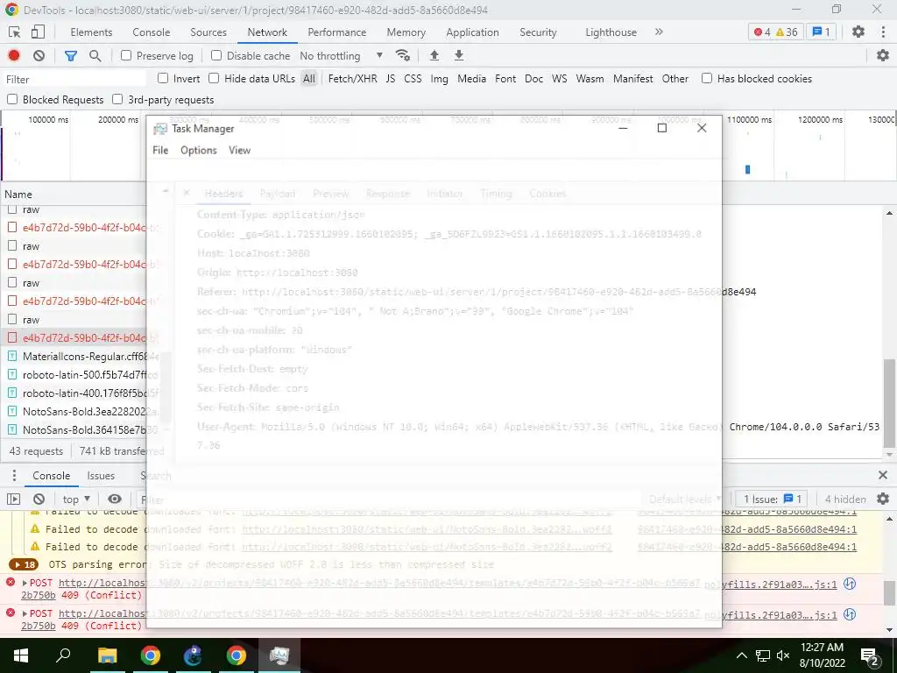Open Task Manager View menu
The image size is (897, 673).
tap(239, 150)
